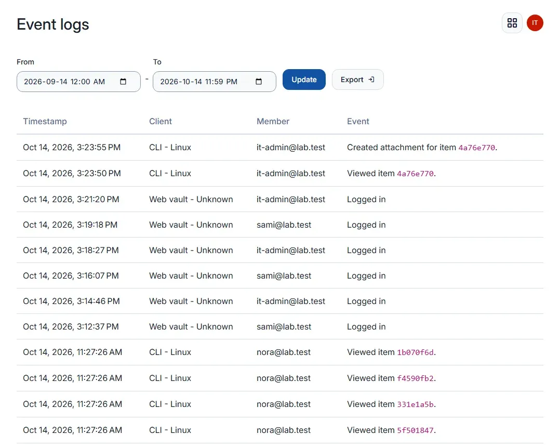Image resolution: width=560 pixels, height=447 pixels.
Task: Select timestamp Oct 14, 2026, 3:18:27 PM
Action: pos(71,250)
